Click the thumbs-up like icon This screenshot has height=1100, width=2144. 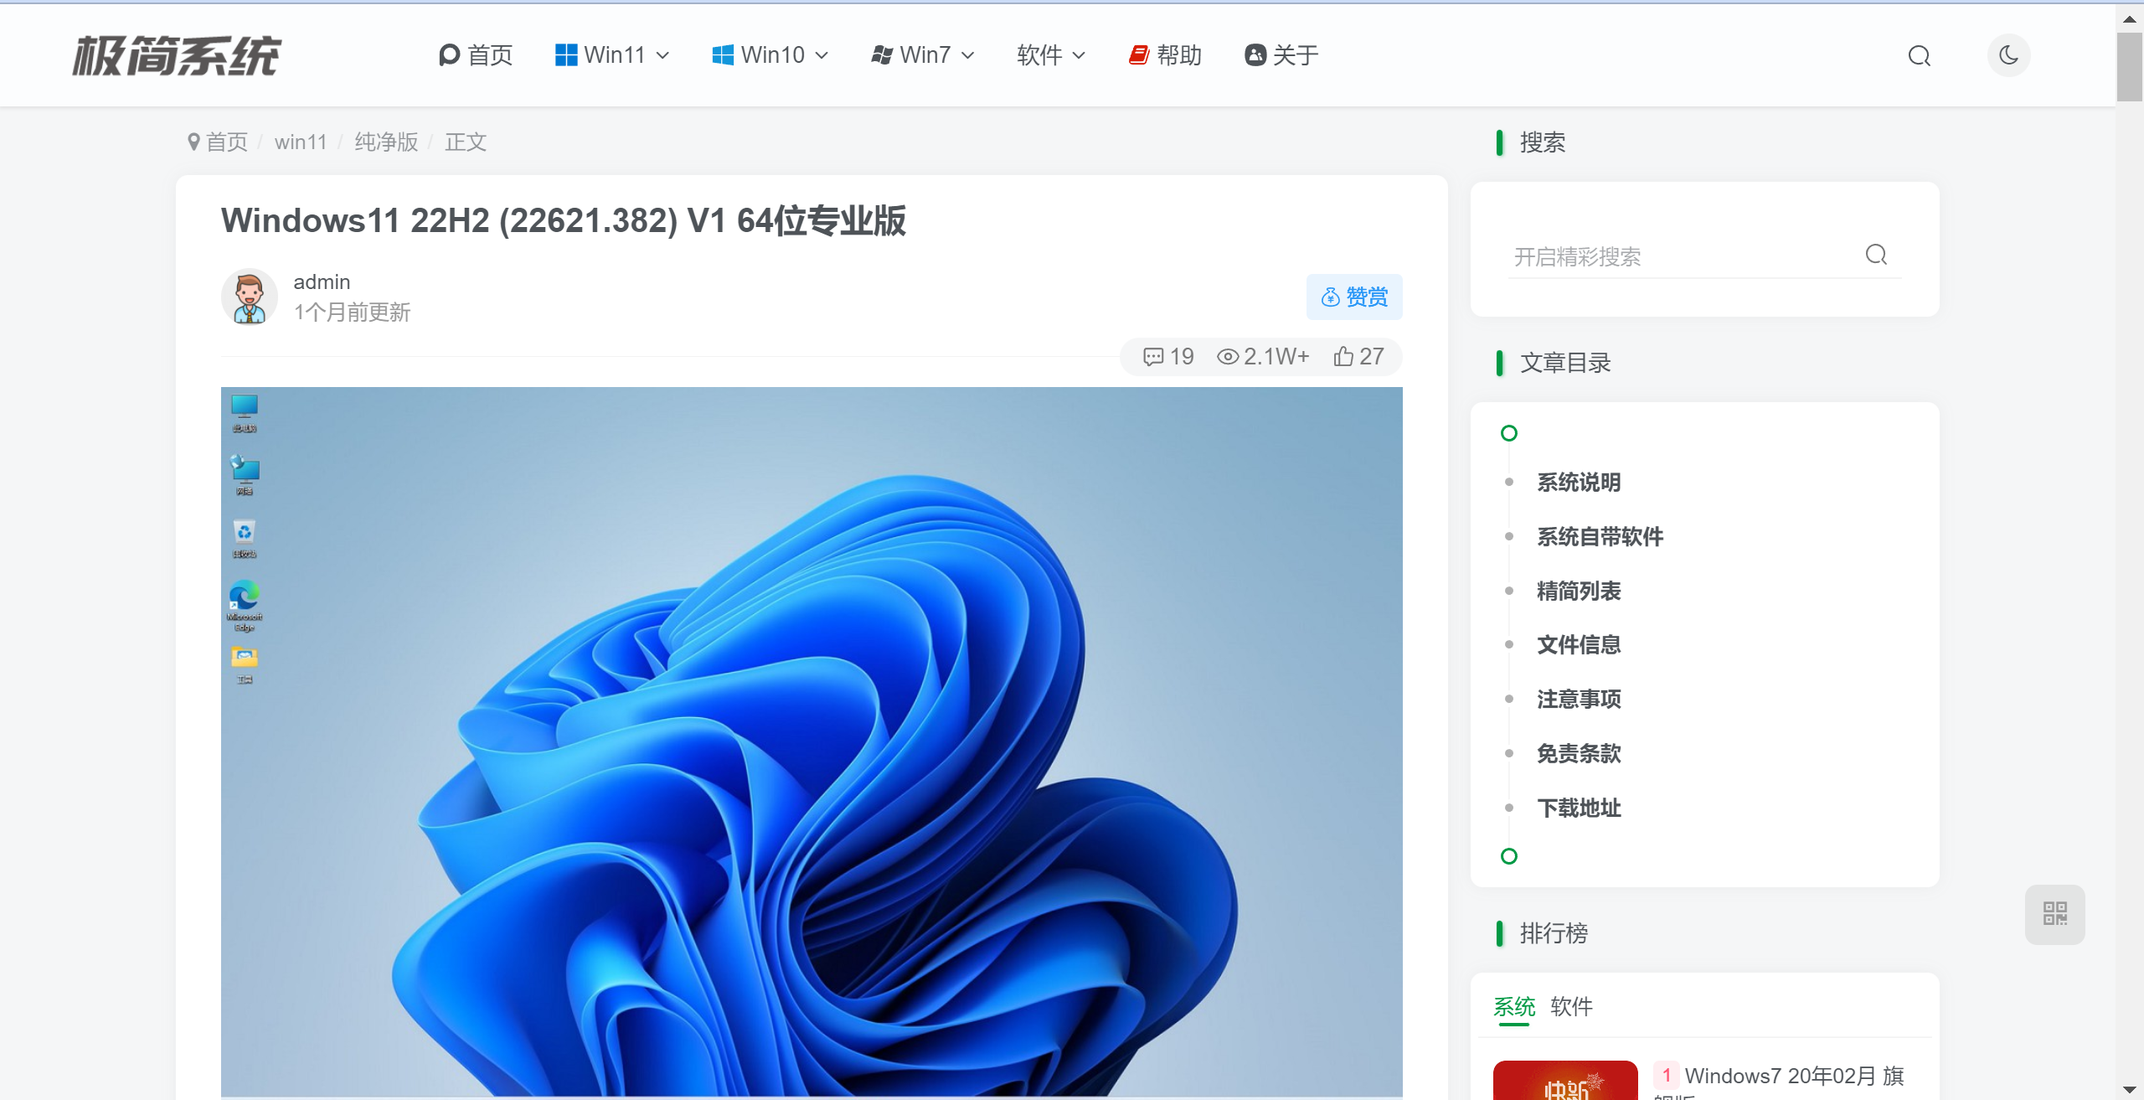pyautogui.click(x=1343, y=357)
